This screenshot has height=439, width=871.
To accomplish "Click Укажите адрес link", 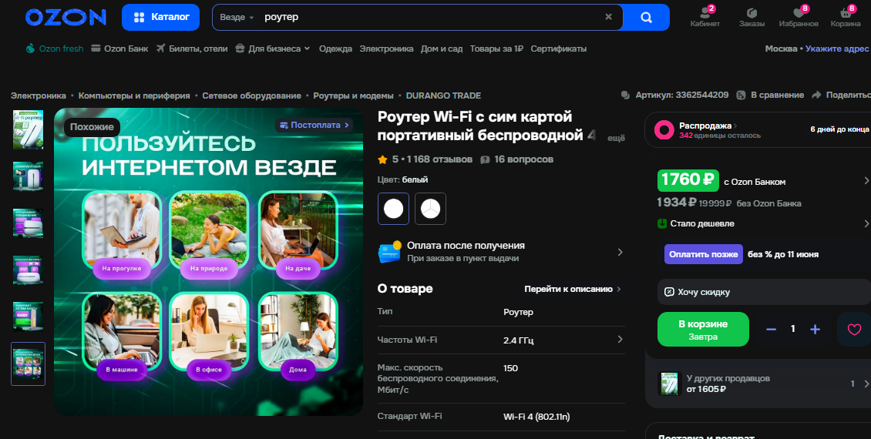I will click(837, 49).
